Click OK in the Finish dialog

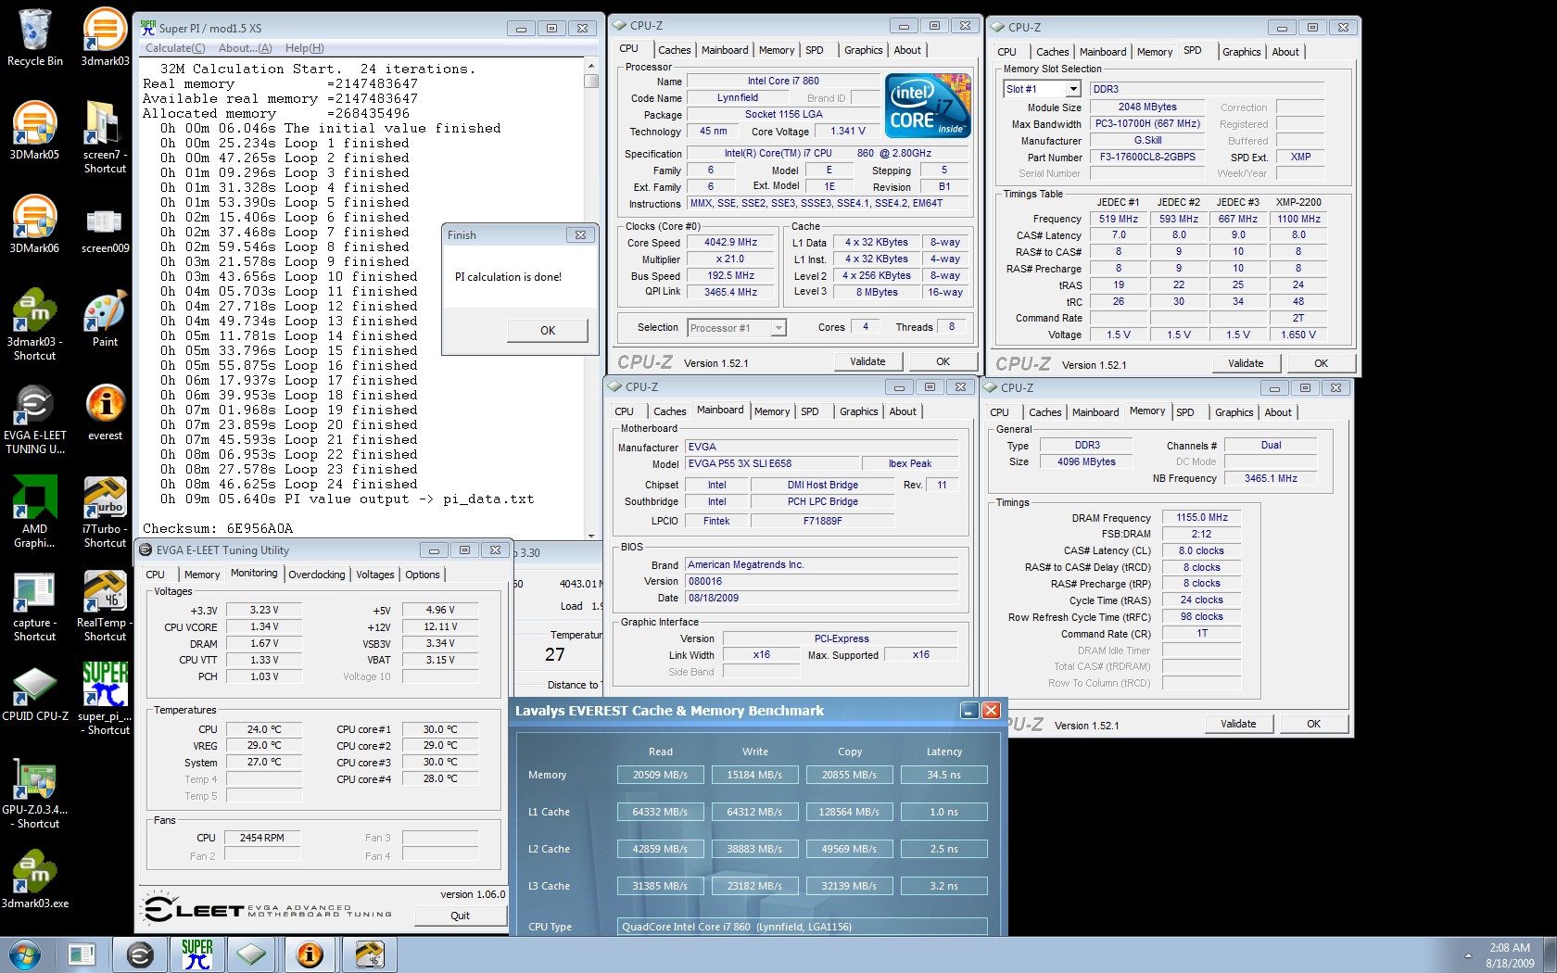[548, 330]
